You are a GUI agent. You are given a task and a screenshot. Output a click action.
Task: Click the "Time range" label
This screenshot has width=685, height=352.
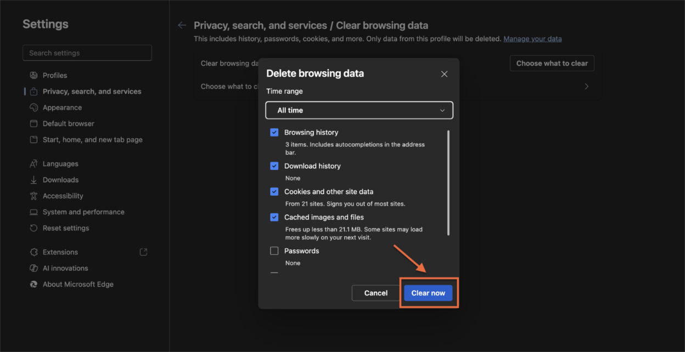(x=284, y=92)
